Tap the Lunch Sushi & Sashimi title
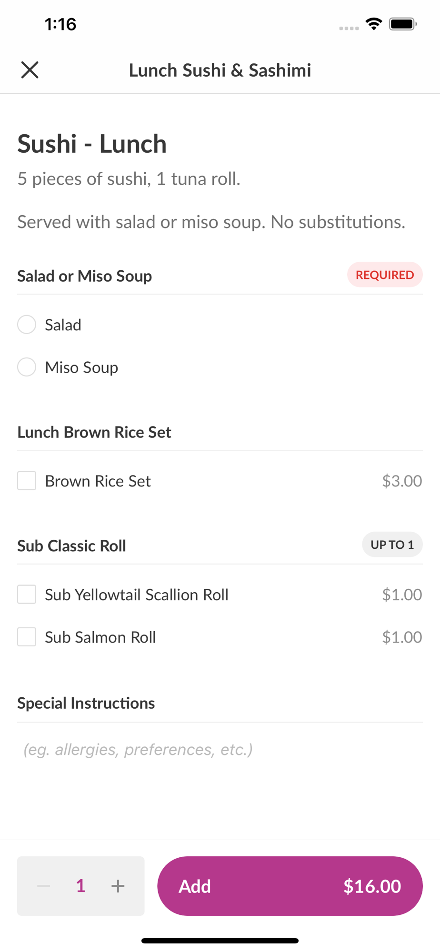 [x=220, y=70]
